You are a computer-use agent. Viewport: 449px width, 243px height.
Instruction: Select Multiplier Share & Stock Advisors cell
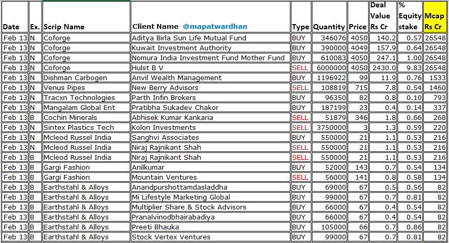(x=211, y=207)
